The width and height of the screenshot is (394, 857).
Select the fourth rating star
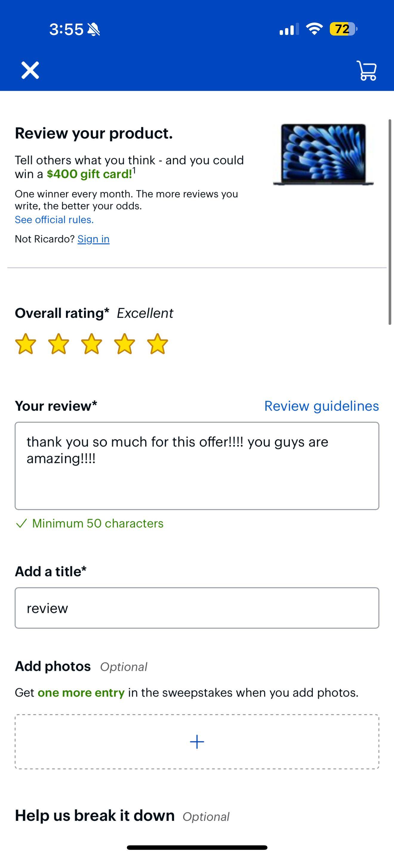pyautogui.click(x=124, y=345)
